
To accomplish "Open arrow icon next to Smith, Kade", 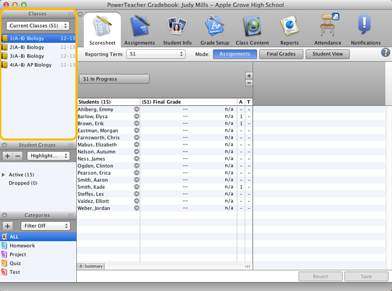I will [x=137, y=187].
